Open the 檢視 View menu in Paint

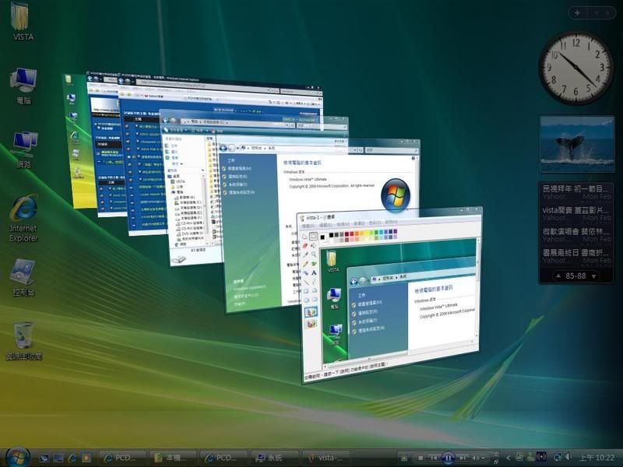pyautogui.click(x=342, y=225)
